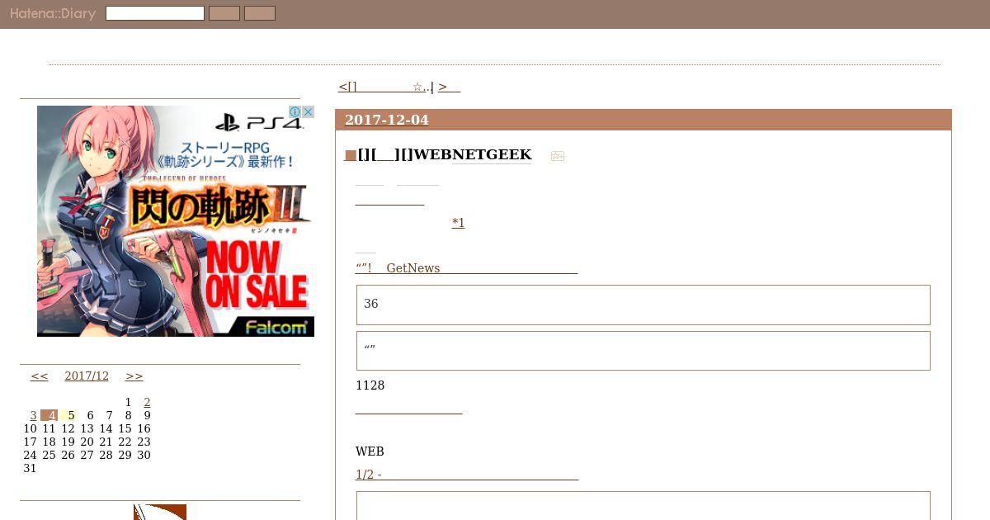Select highlighted calendar date 4
The width and height of the screenshot is (990, 520).
click(x=49, y=415)
